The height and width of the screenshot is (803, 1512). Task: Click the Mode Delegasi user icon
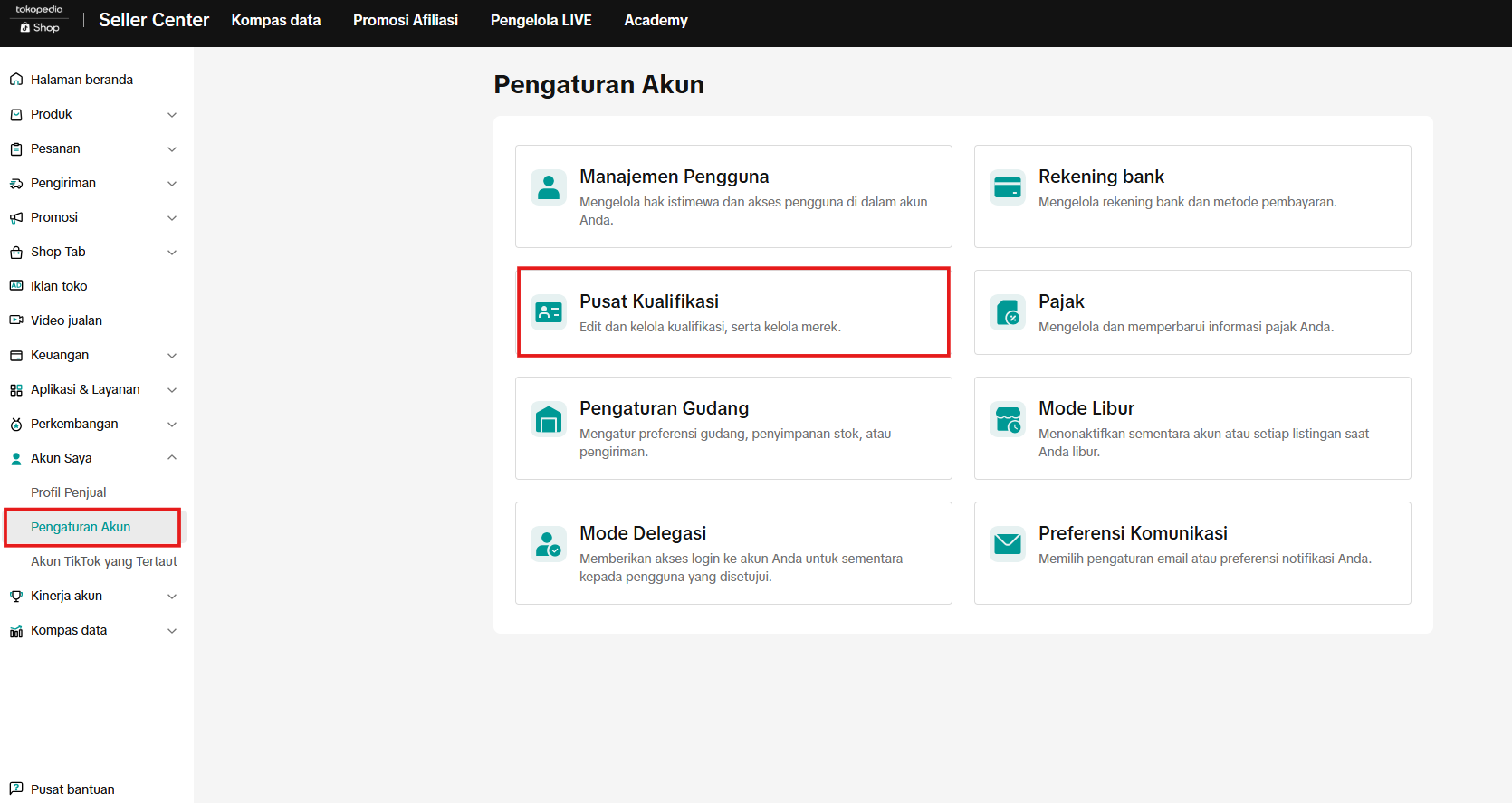coord(549,544)
